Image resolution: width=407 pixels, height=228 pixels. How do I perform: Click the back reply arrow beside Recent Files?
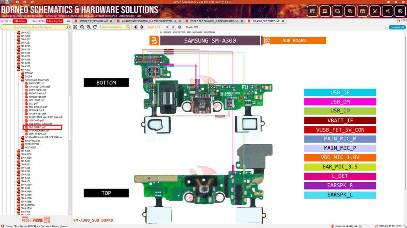[68, 21]
